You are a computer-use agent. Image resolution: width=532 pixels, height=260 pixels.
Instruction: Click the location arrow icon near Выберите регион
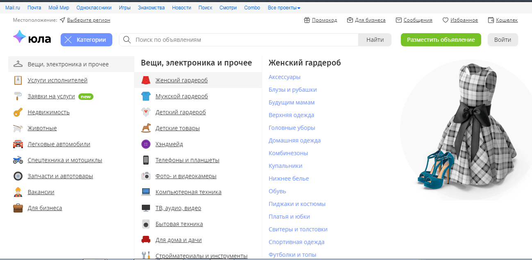tap(62, 20)
